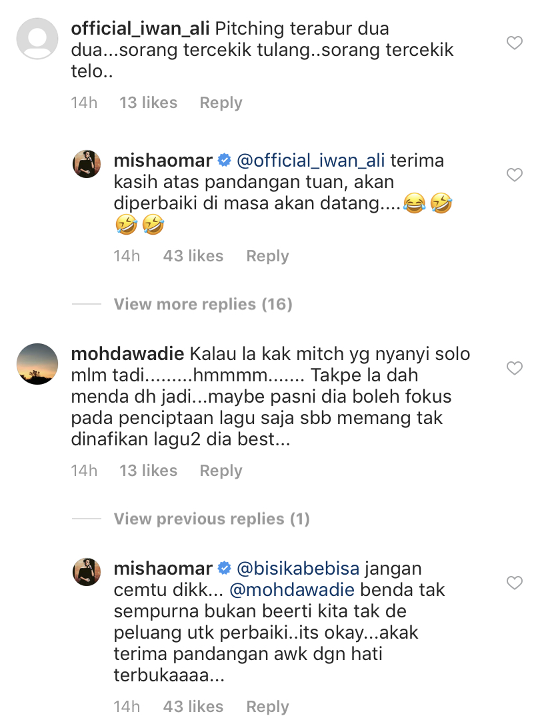Open mishaomar's avatar in first reply
Image resolution: width=552 pixels, height=728 pixels.
point(87,165)
